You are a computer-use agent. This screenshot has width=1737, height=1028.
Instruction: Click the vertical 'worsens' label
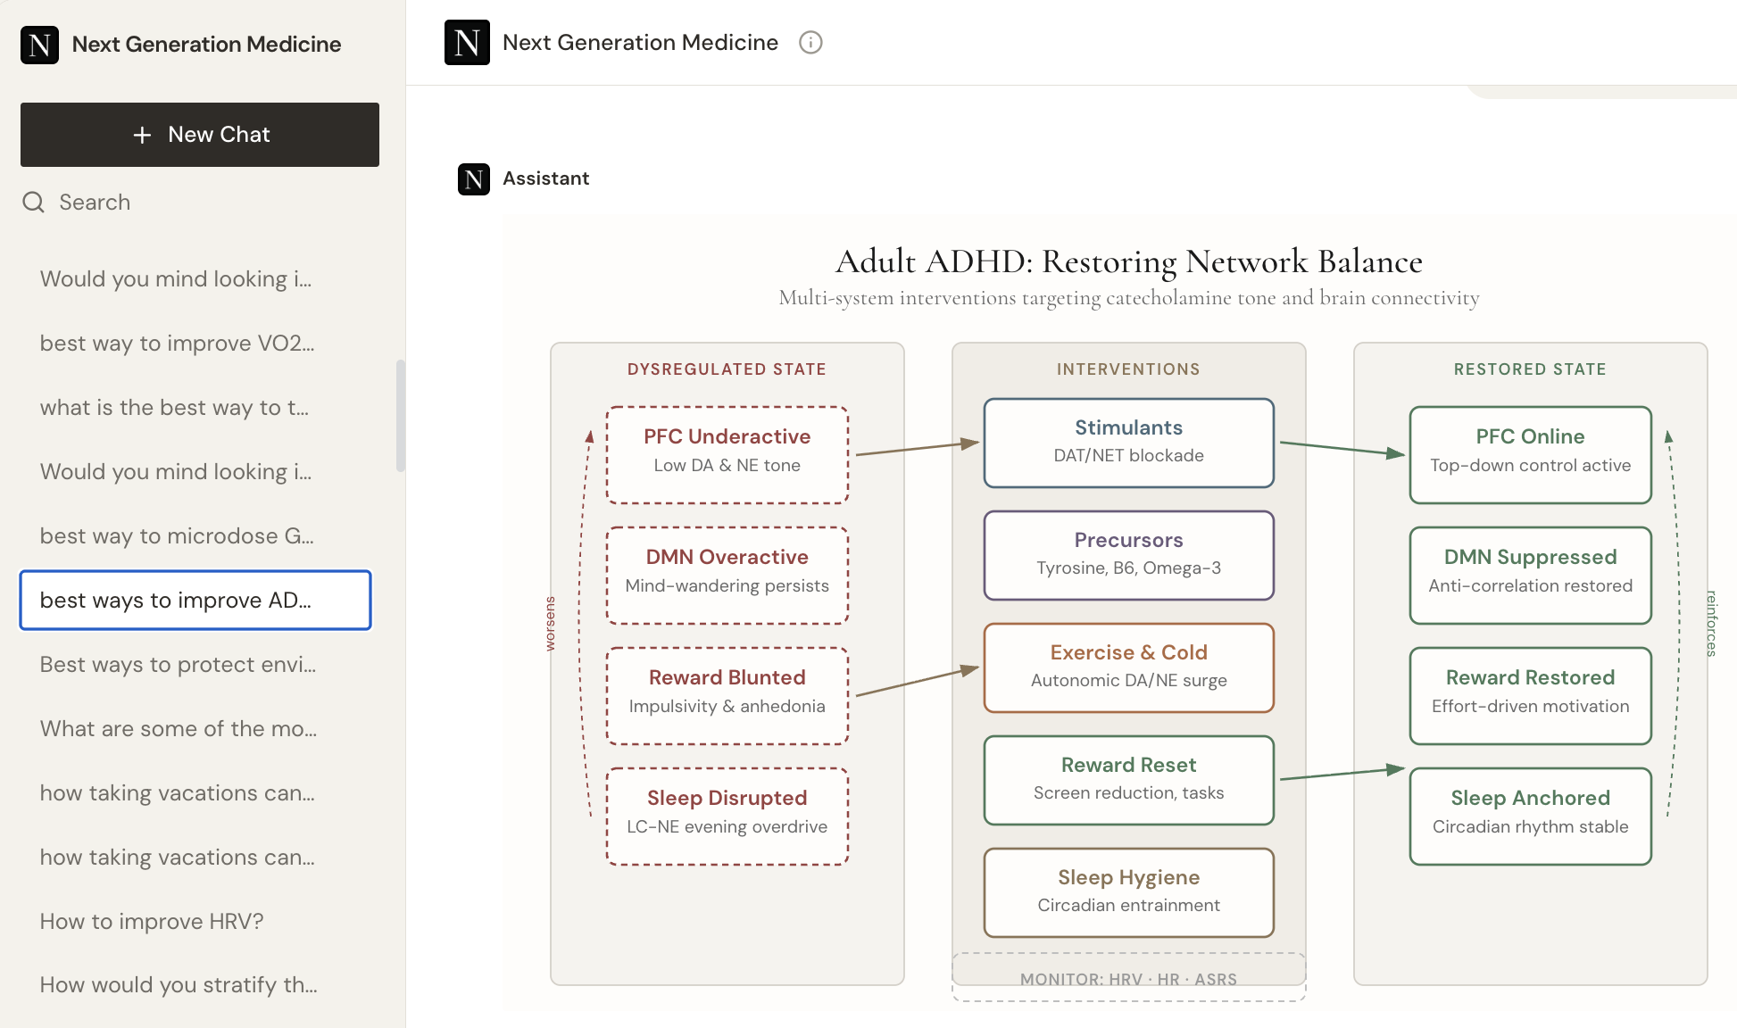(550, 623)
